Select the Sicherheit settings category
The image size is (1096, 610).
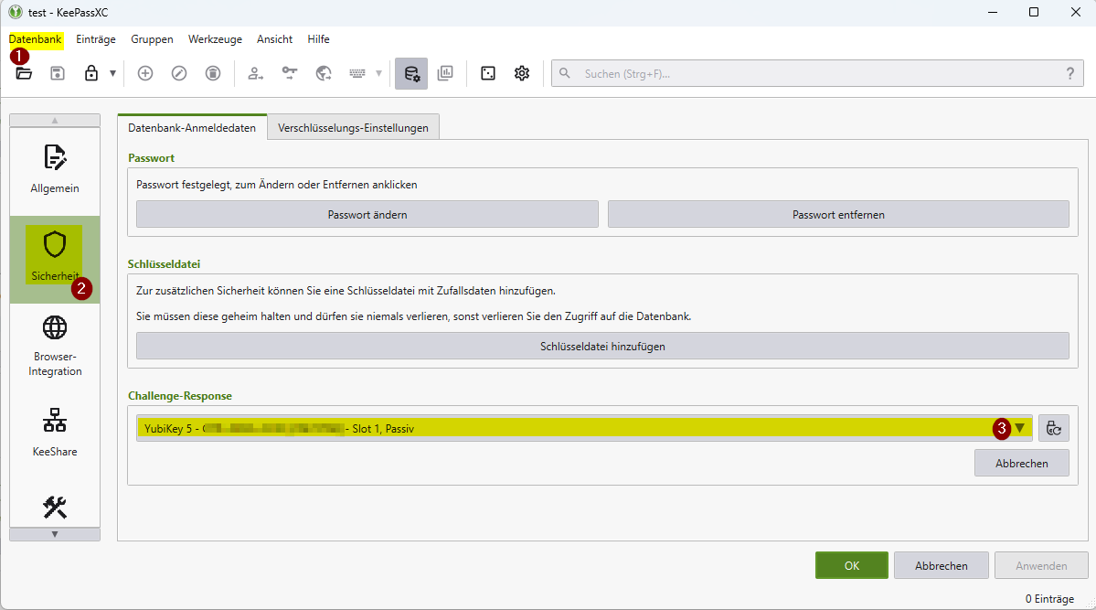[55, 258]
